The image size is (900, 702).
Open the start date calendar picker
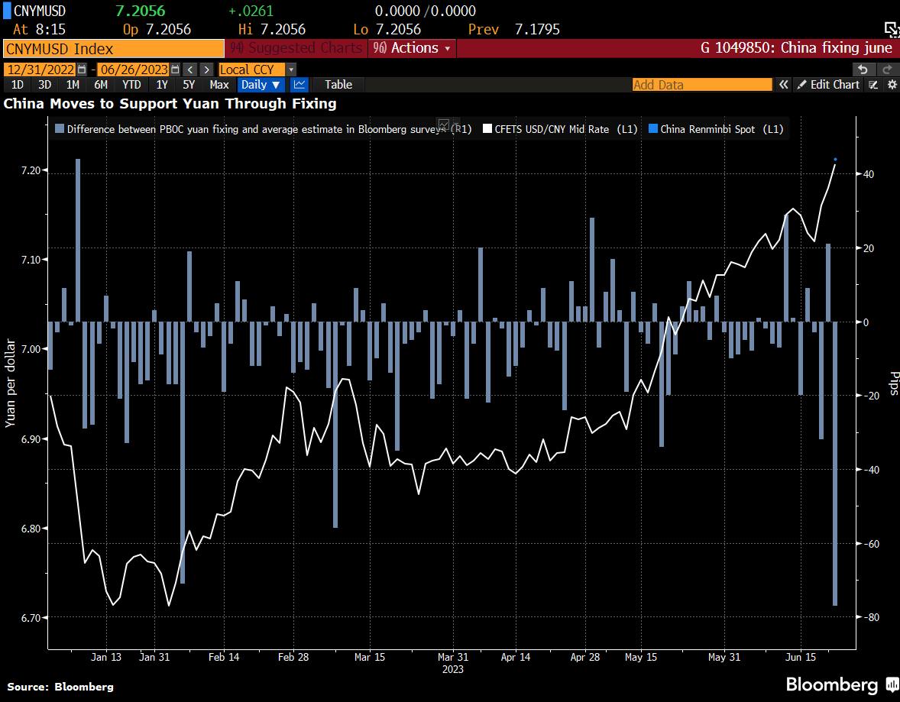click(82, 70)
